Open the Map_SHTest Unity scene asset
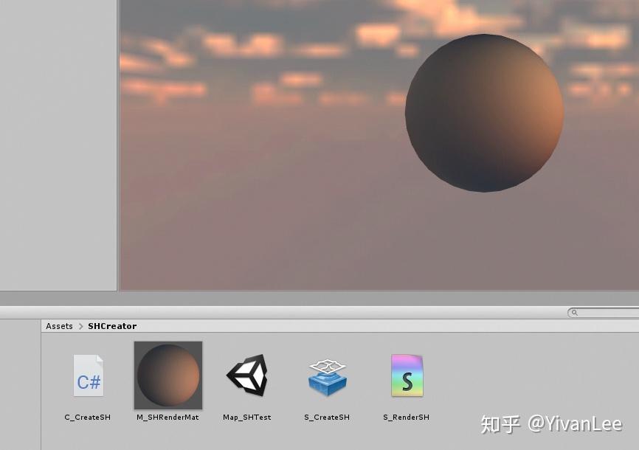This screenshot has width=639, height=450. (247, 375)
